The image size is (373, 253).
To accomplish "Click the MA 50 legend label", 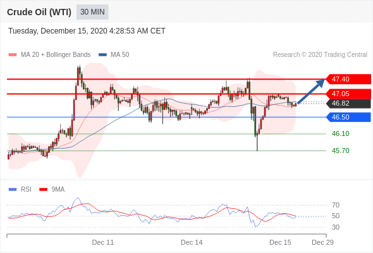I will (x=120, y=55).
